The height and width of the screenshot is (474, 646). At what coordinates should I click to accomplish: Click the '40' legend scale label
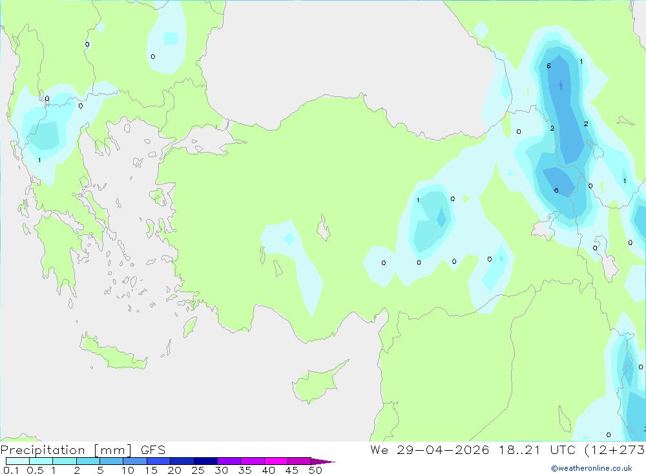click(x=268, y=470)
